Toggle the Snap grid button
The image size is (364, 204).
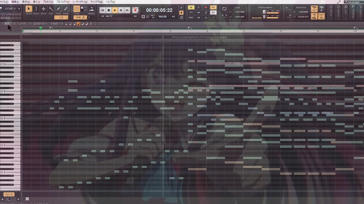(77, 9)
